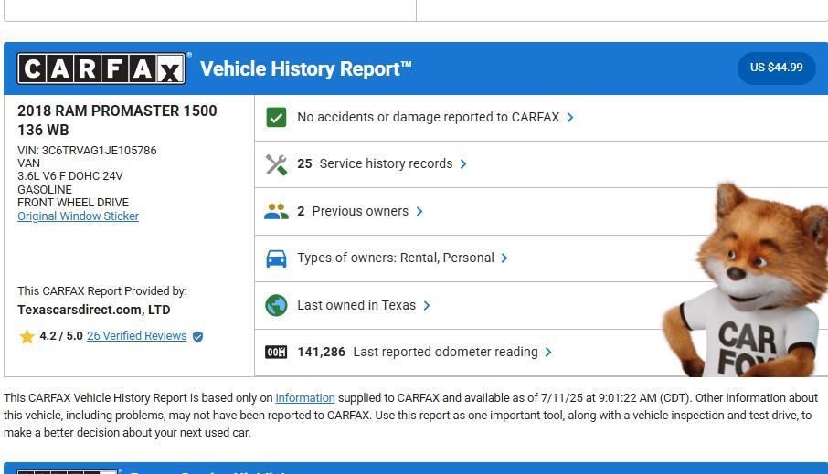Click the verified shield badge icon
The height and width of the screenshot is (474, 828).
[198, 336]
